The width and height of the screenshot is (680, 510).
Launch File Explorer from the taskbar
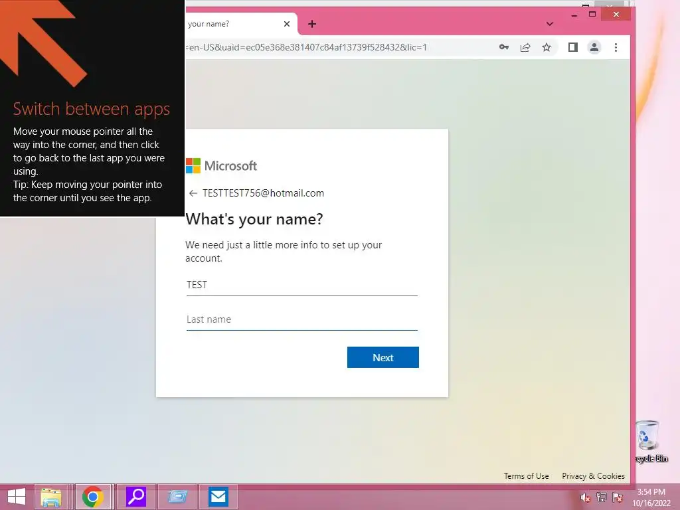pyautogui.click(x=50, y=497)
